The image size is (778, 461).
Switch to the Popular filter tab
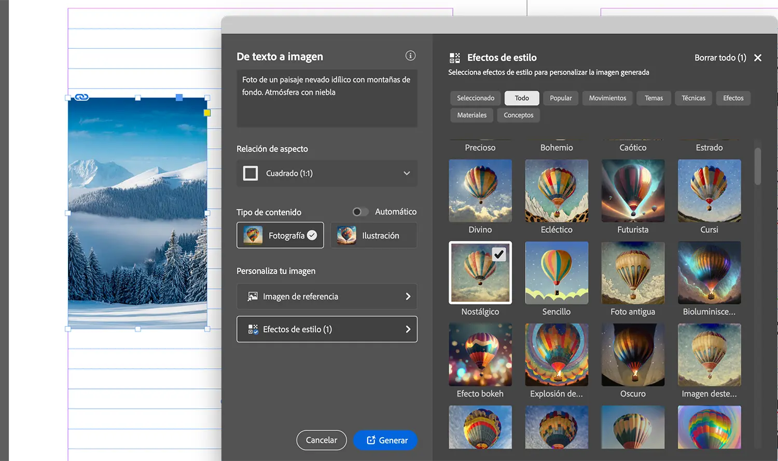561,98
